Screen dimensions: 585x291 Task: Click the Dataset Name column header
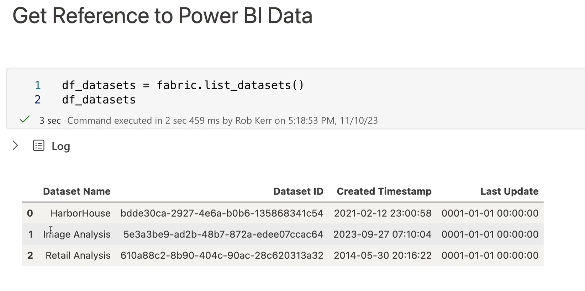point(77,191)
